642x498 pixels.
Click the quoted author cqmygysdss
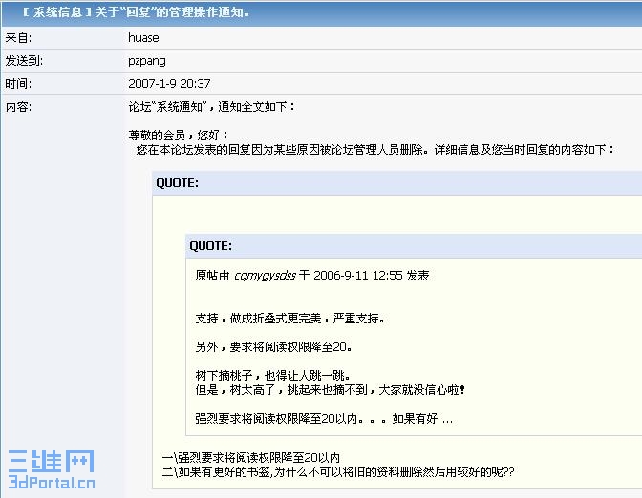coord(265,276)
